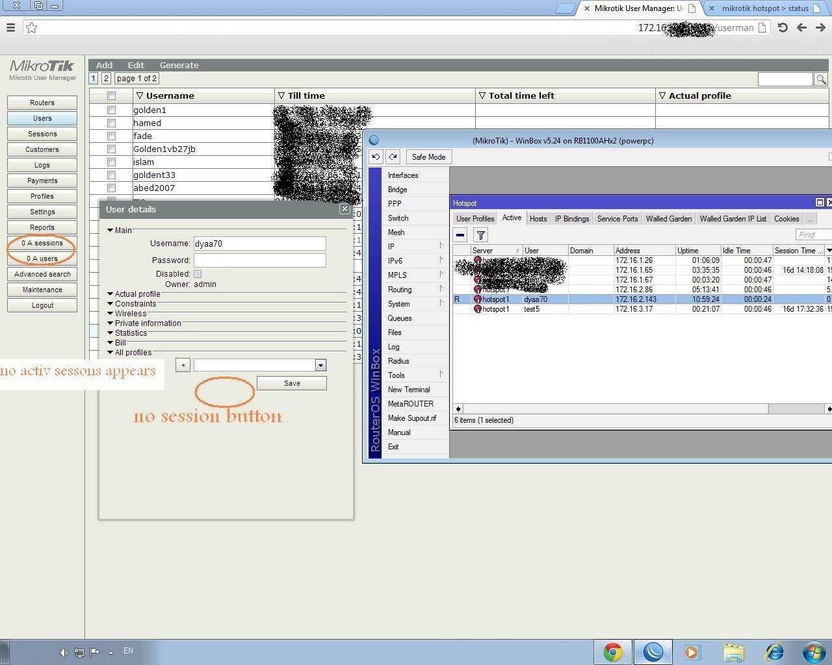Switch to the User Profiles tab in Hotspot
Image resolution: width=832 pixels, height=665 pixels.
(x=475, y=219)
